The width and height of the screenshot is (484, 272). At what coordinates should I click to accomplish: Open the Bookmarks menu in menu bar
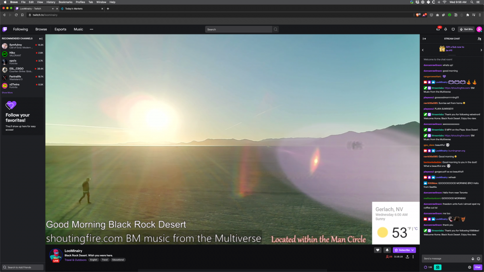66,2
